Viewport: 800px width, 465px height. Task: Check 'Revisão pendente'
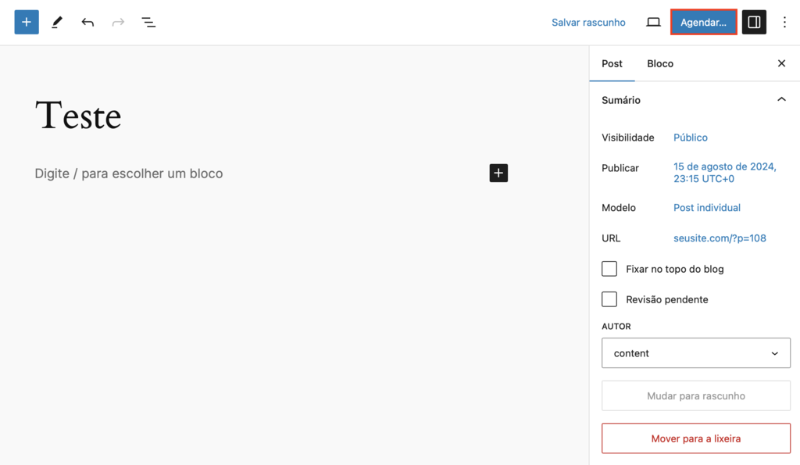pos(609,299)
